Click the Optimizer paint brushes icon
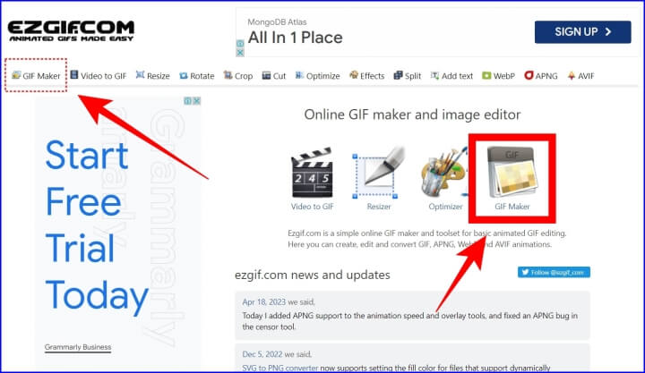Viewport: 645px width, 373px height. pos(444,173)
